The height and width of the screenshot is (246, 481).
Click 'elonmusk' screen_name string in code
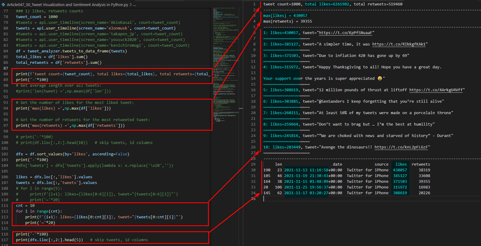[x=119, y=28]
